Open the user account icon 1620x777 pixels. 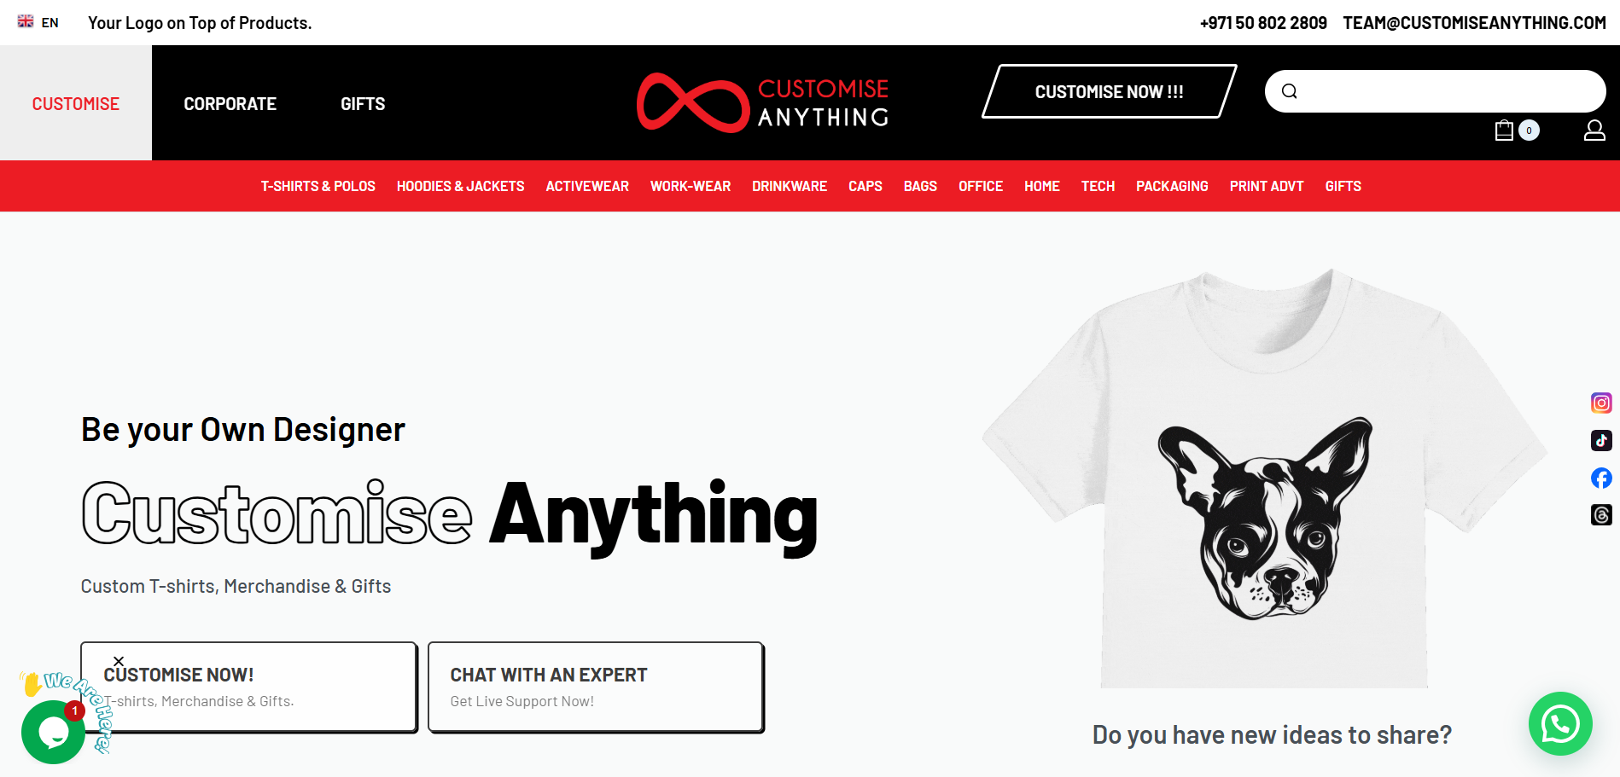pos(1594,130)
